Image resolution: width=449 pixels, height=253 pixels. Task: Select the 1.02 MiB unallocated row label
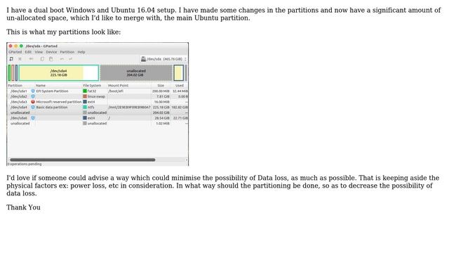[x=20, y=124]
